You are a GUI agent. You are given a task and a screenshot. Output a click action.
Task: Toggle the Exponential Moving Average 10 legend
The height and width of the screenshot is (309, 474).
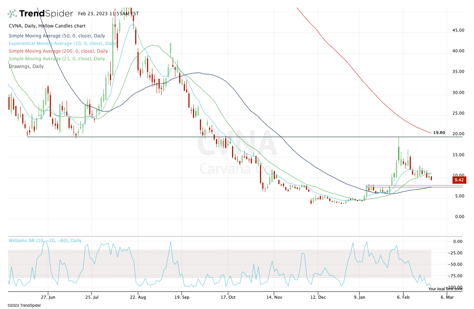(x=62, y=44)
